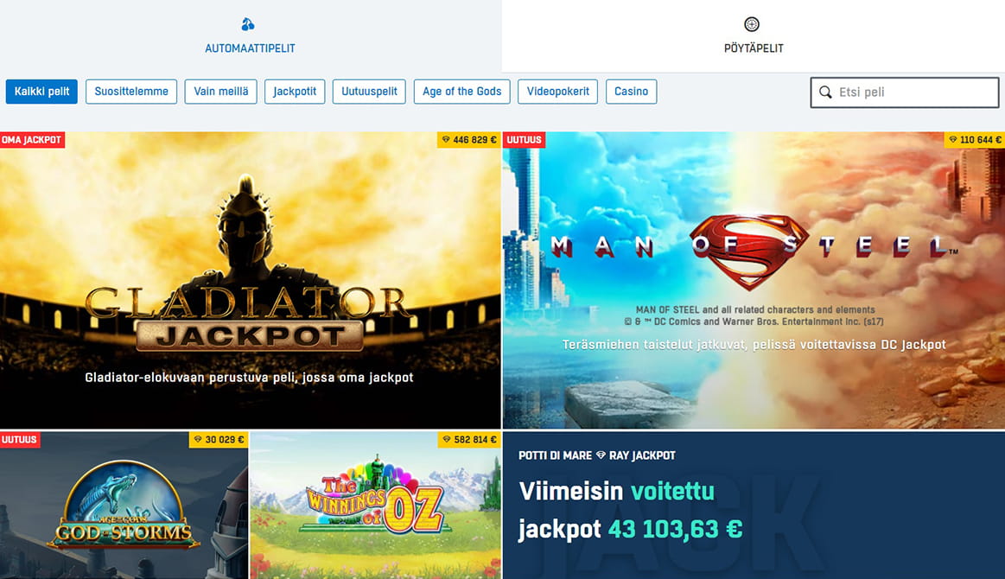The image size is (1005, 579).
Task: Open the Gladiator Jackpot game tile
Action: tap(250, 280)
